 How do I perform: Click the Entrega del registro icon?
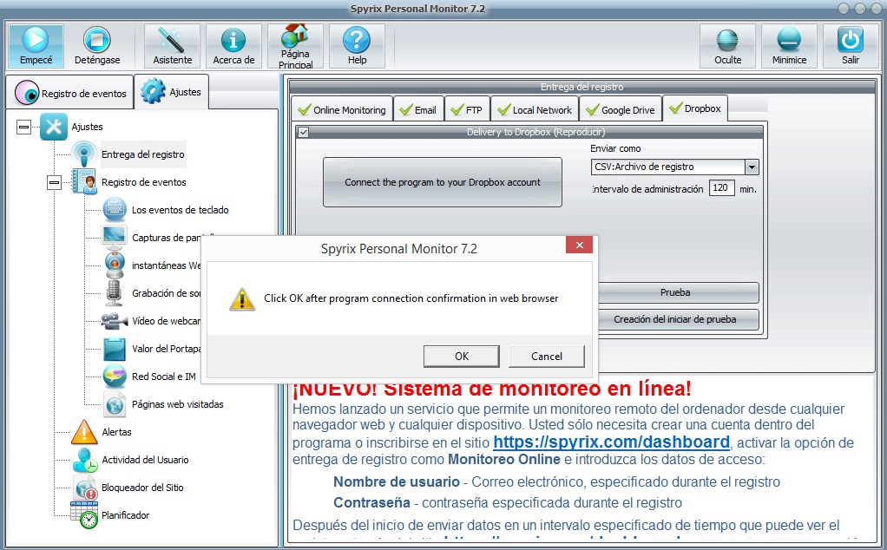pyautogui.click(x=84, y=154)
